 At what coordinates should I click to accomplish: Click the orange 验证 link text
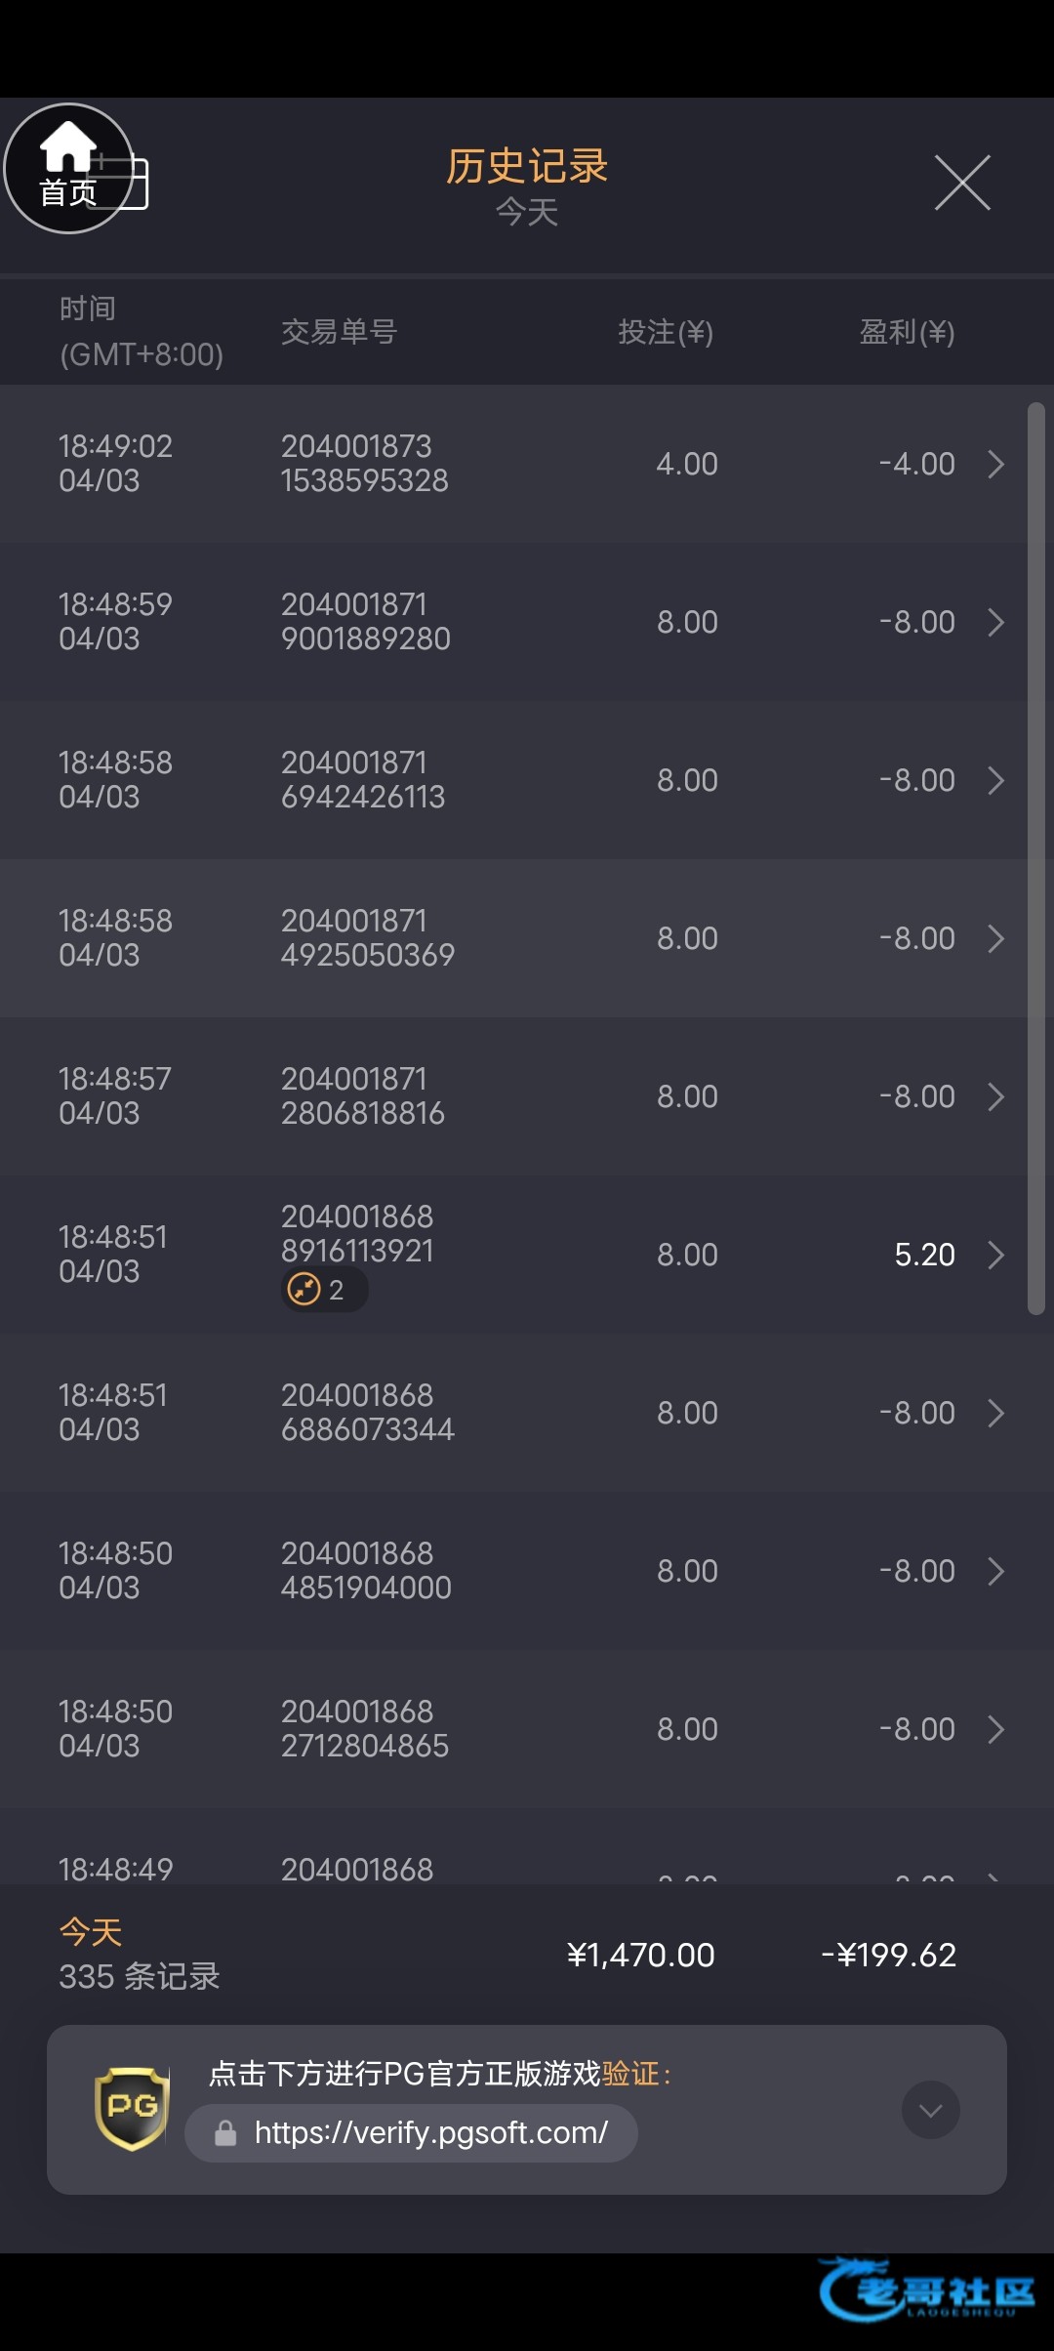tap(631, 2073)
